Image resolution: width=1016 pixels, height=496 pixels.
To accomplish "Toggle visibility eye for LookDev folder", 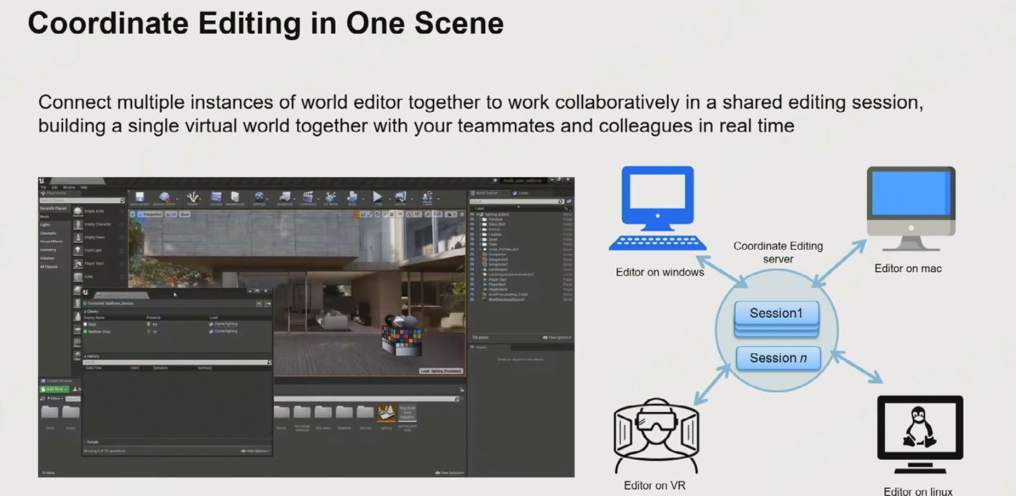I will [x=472, y=234].
